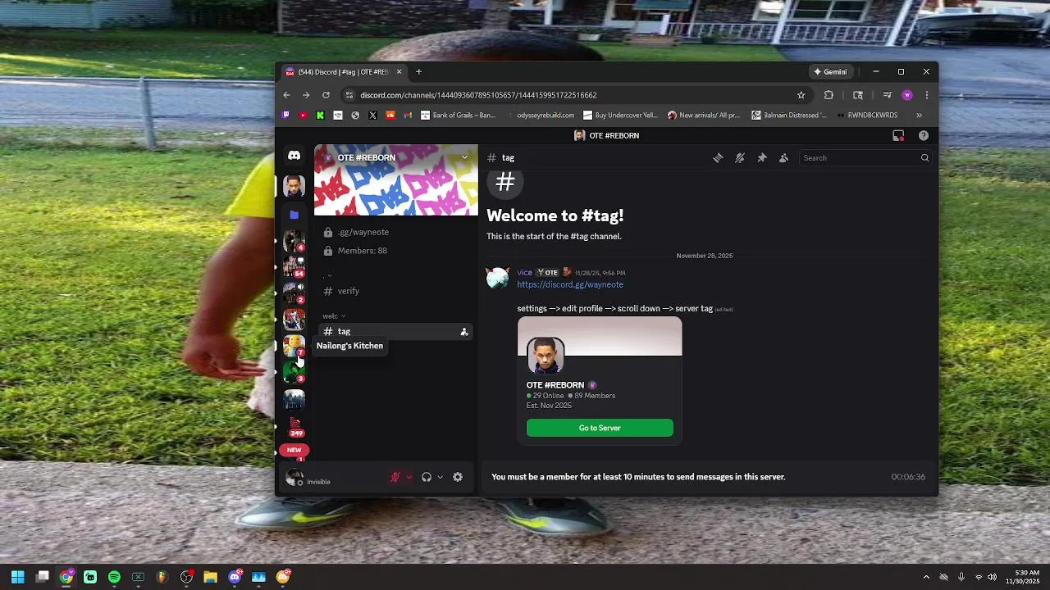
Task: Open Bank of Grails bookmark
Action: (x=458, y=116)
